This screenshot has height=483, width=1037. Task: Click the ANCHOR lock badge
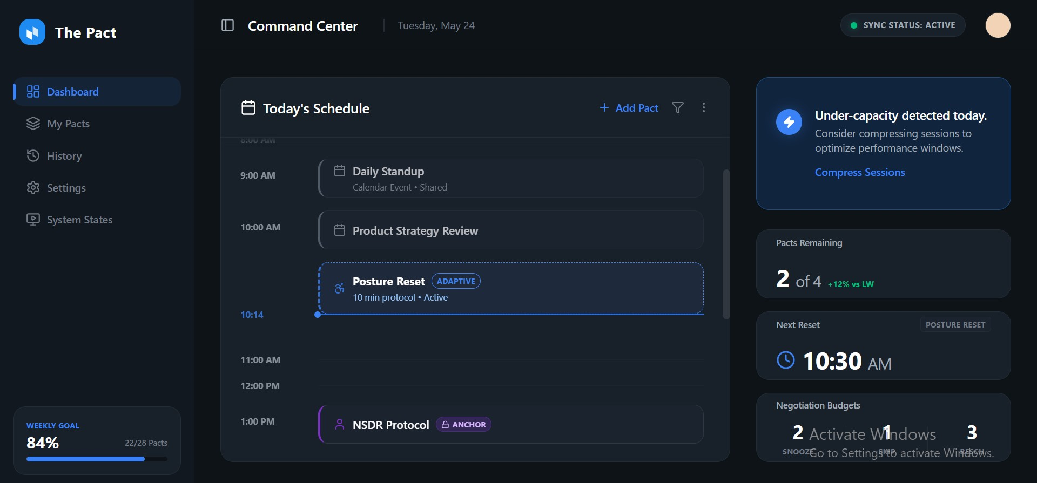463,425
